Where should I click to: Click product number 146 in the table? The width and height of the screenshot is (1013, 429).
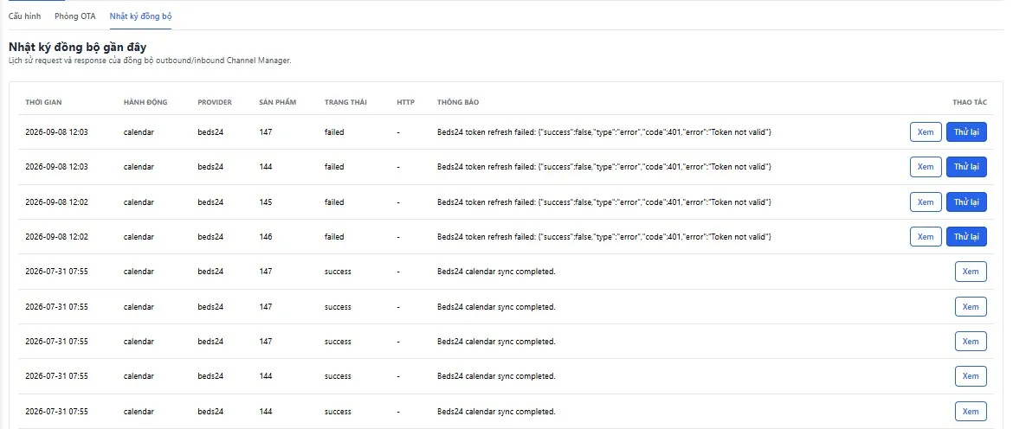click(x=266, y=237)
